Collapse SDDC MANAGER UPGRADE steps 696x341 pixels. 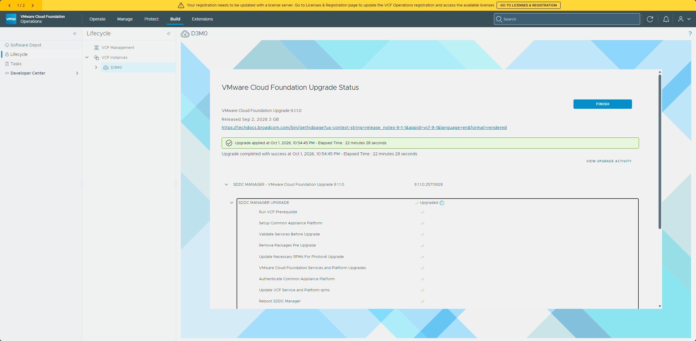pyautogui.click(x=232, y=203)
